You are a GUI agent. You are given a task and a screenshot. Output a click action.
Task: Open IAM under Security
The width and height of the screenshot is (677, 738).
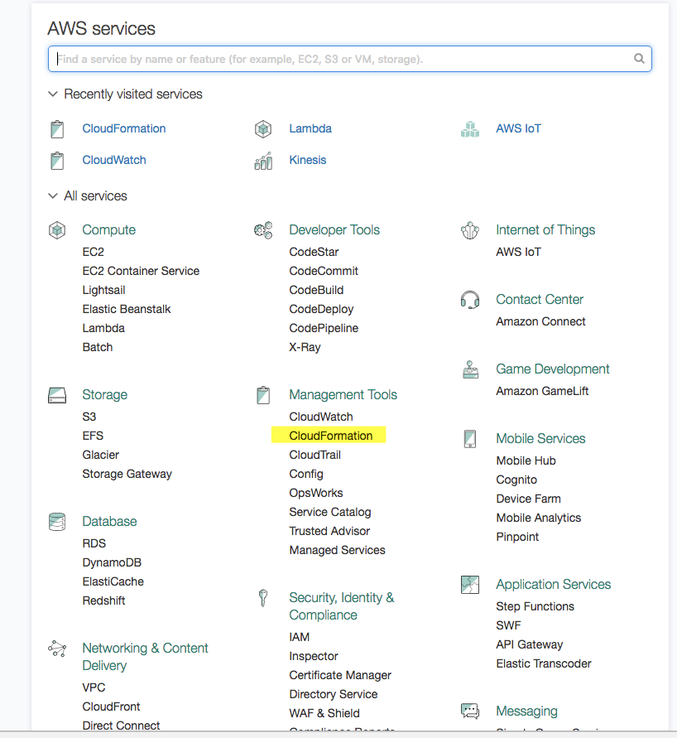300,637
